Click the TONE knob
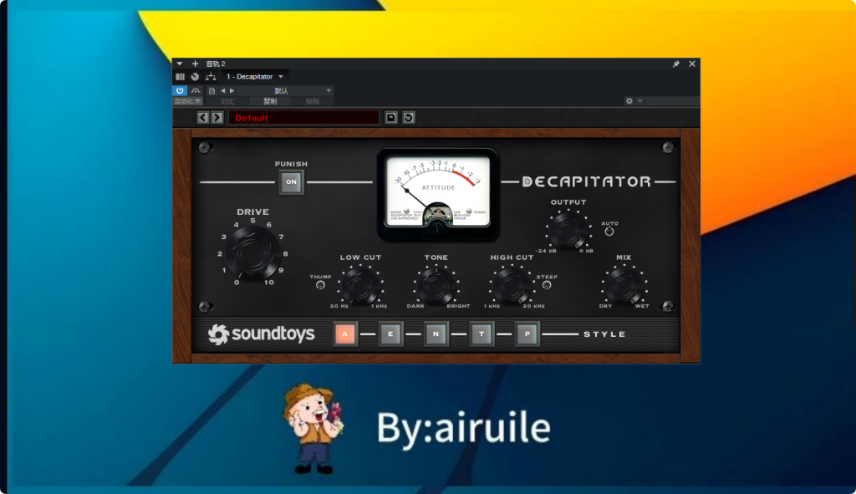 tap(436, 286)
